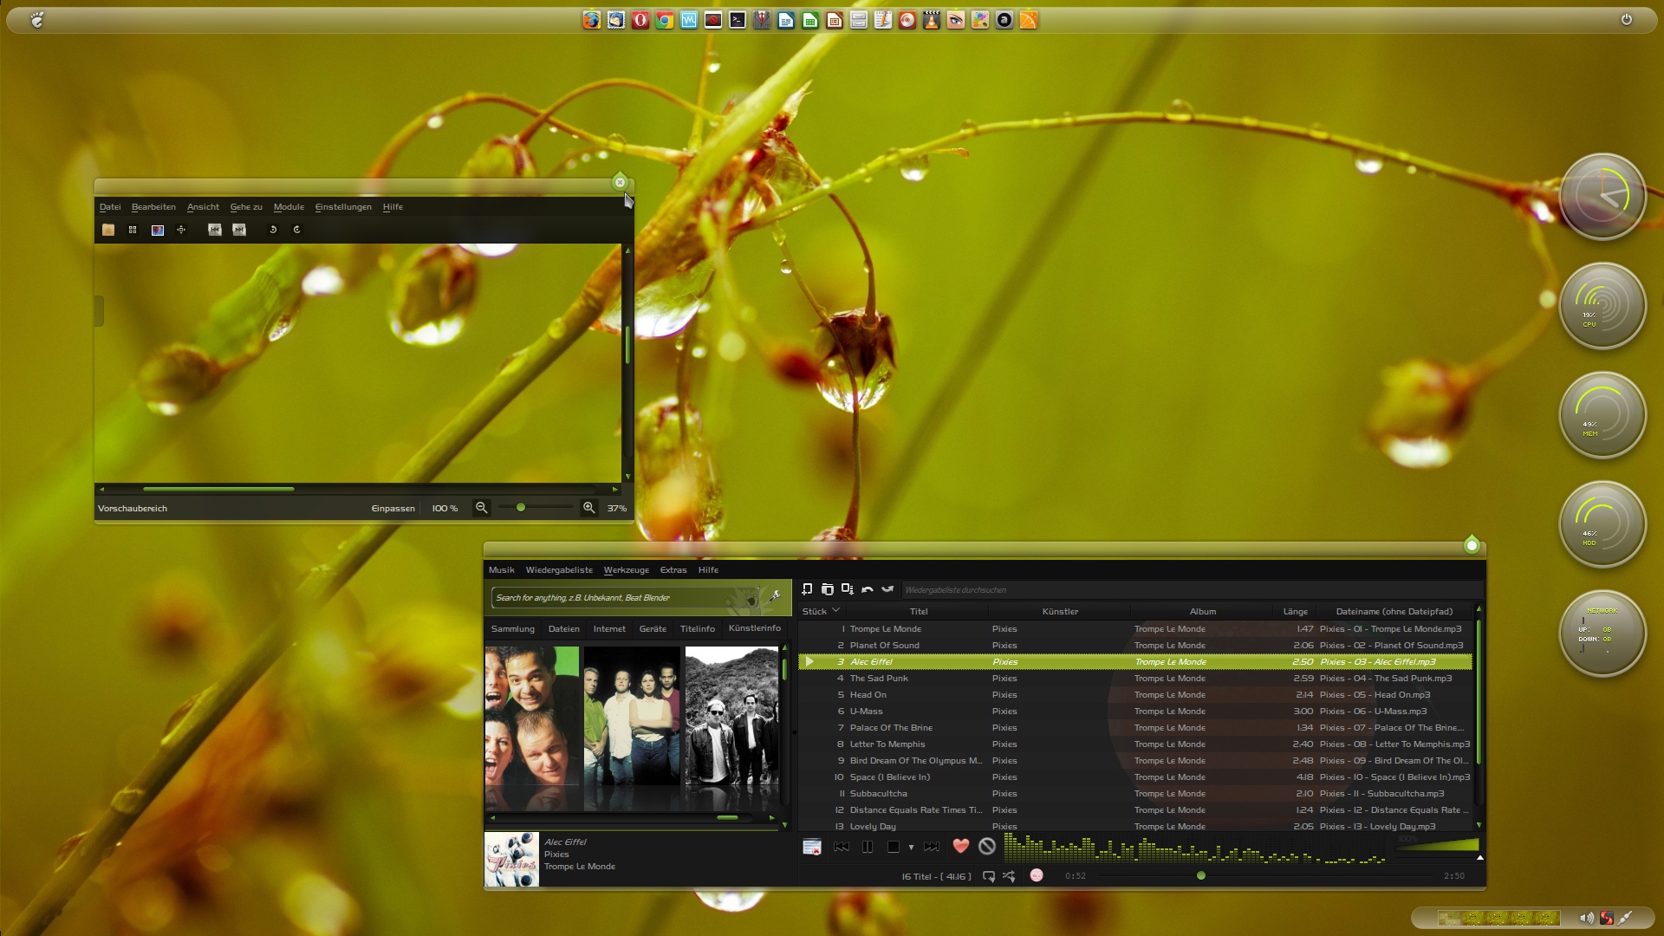
Task: Click Gwenview zoom slider handle
Action: click(x=521, y=508)
